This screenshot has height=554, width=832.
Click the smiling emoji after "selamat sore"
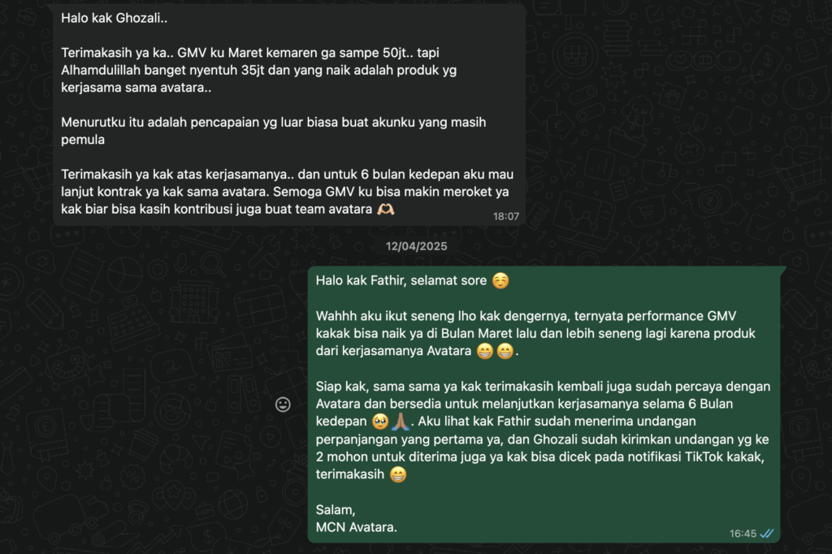tap(500, 280)
